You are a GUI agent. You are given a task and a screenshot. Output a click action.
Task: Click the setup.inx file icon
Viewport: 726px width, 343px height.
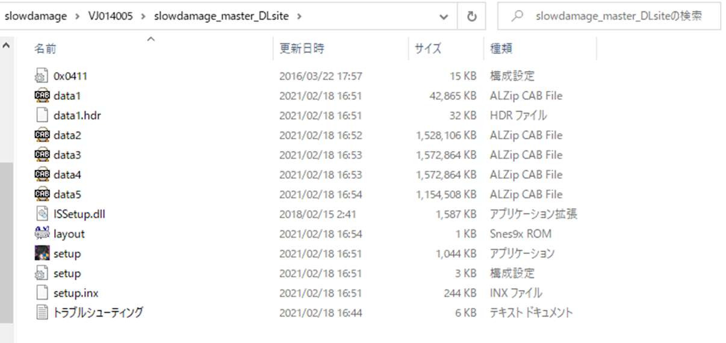[42, 293]
